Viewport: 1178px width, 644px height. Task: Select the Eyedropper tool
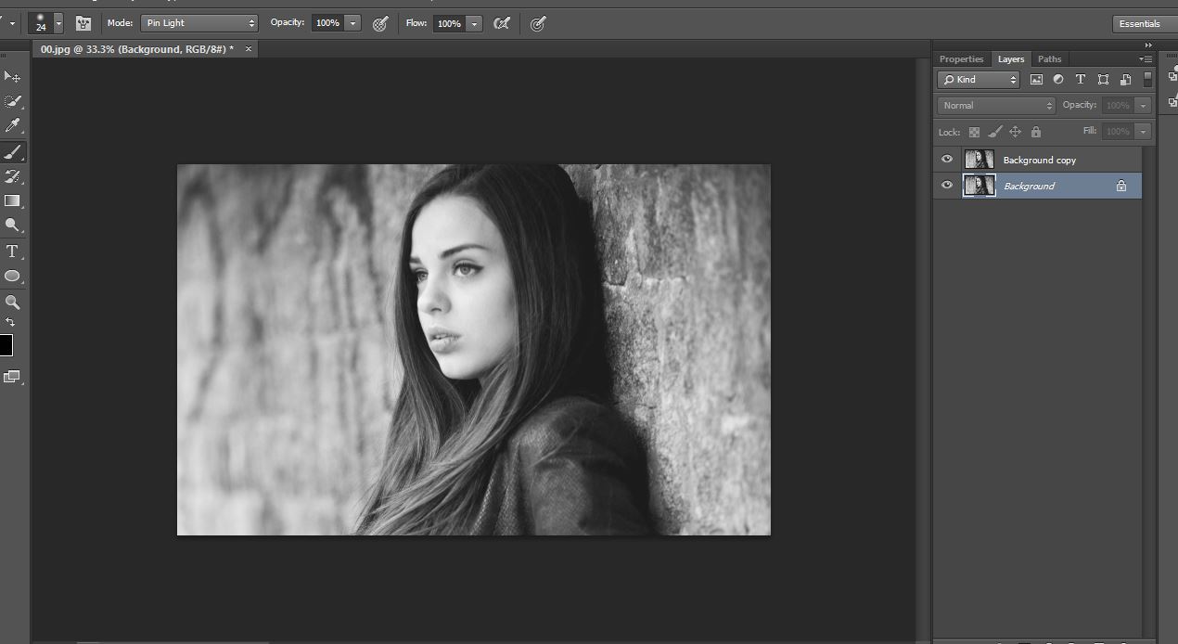[12, 125]
